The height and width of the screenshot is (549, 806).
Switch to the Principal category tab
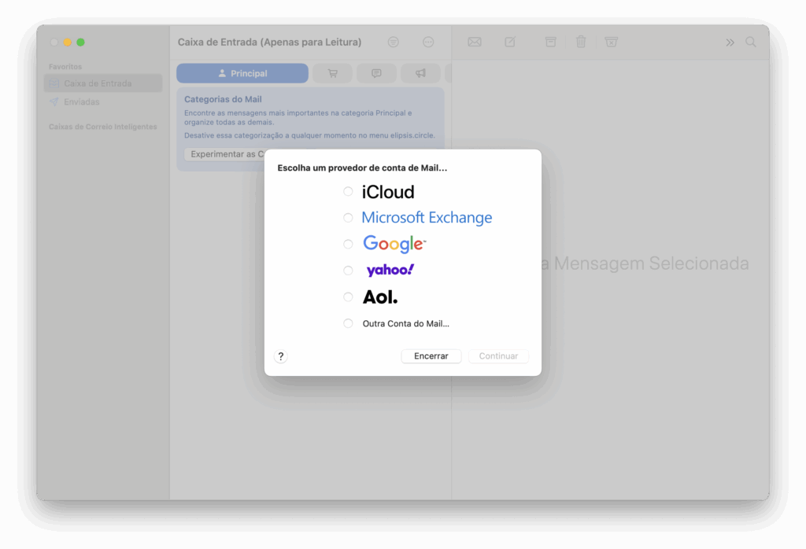[x=242, y=73]
